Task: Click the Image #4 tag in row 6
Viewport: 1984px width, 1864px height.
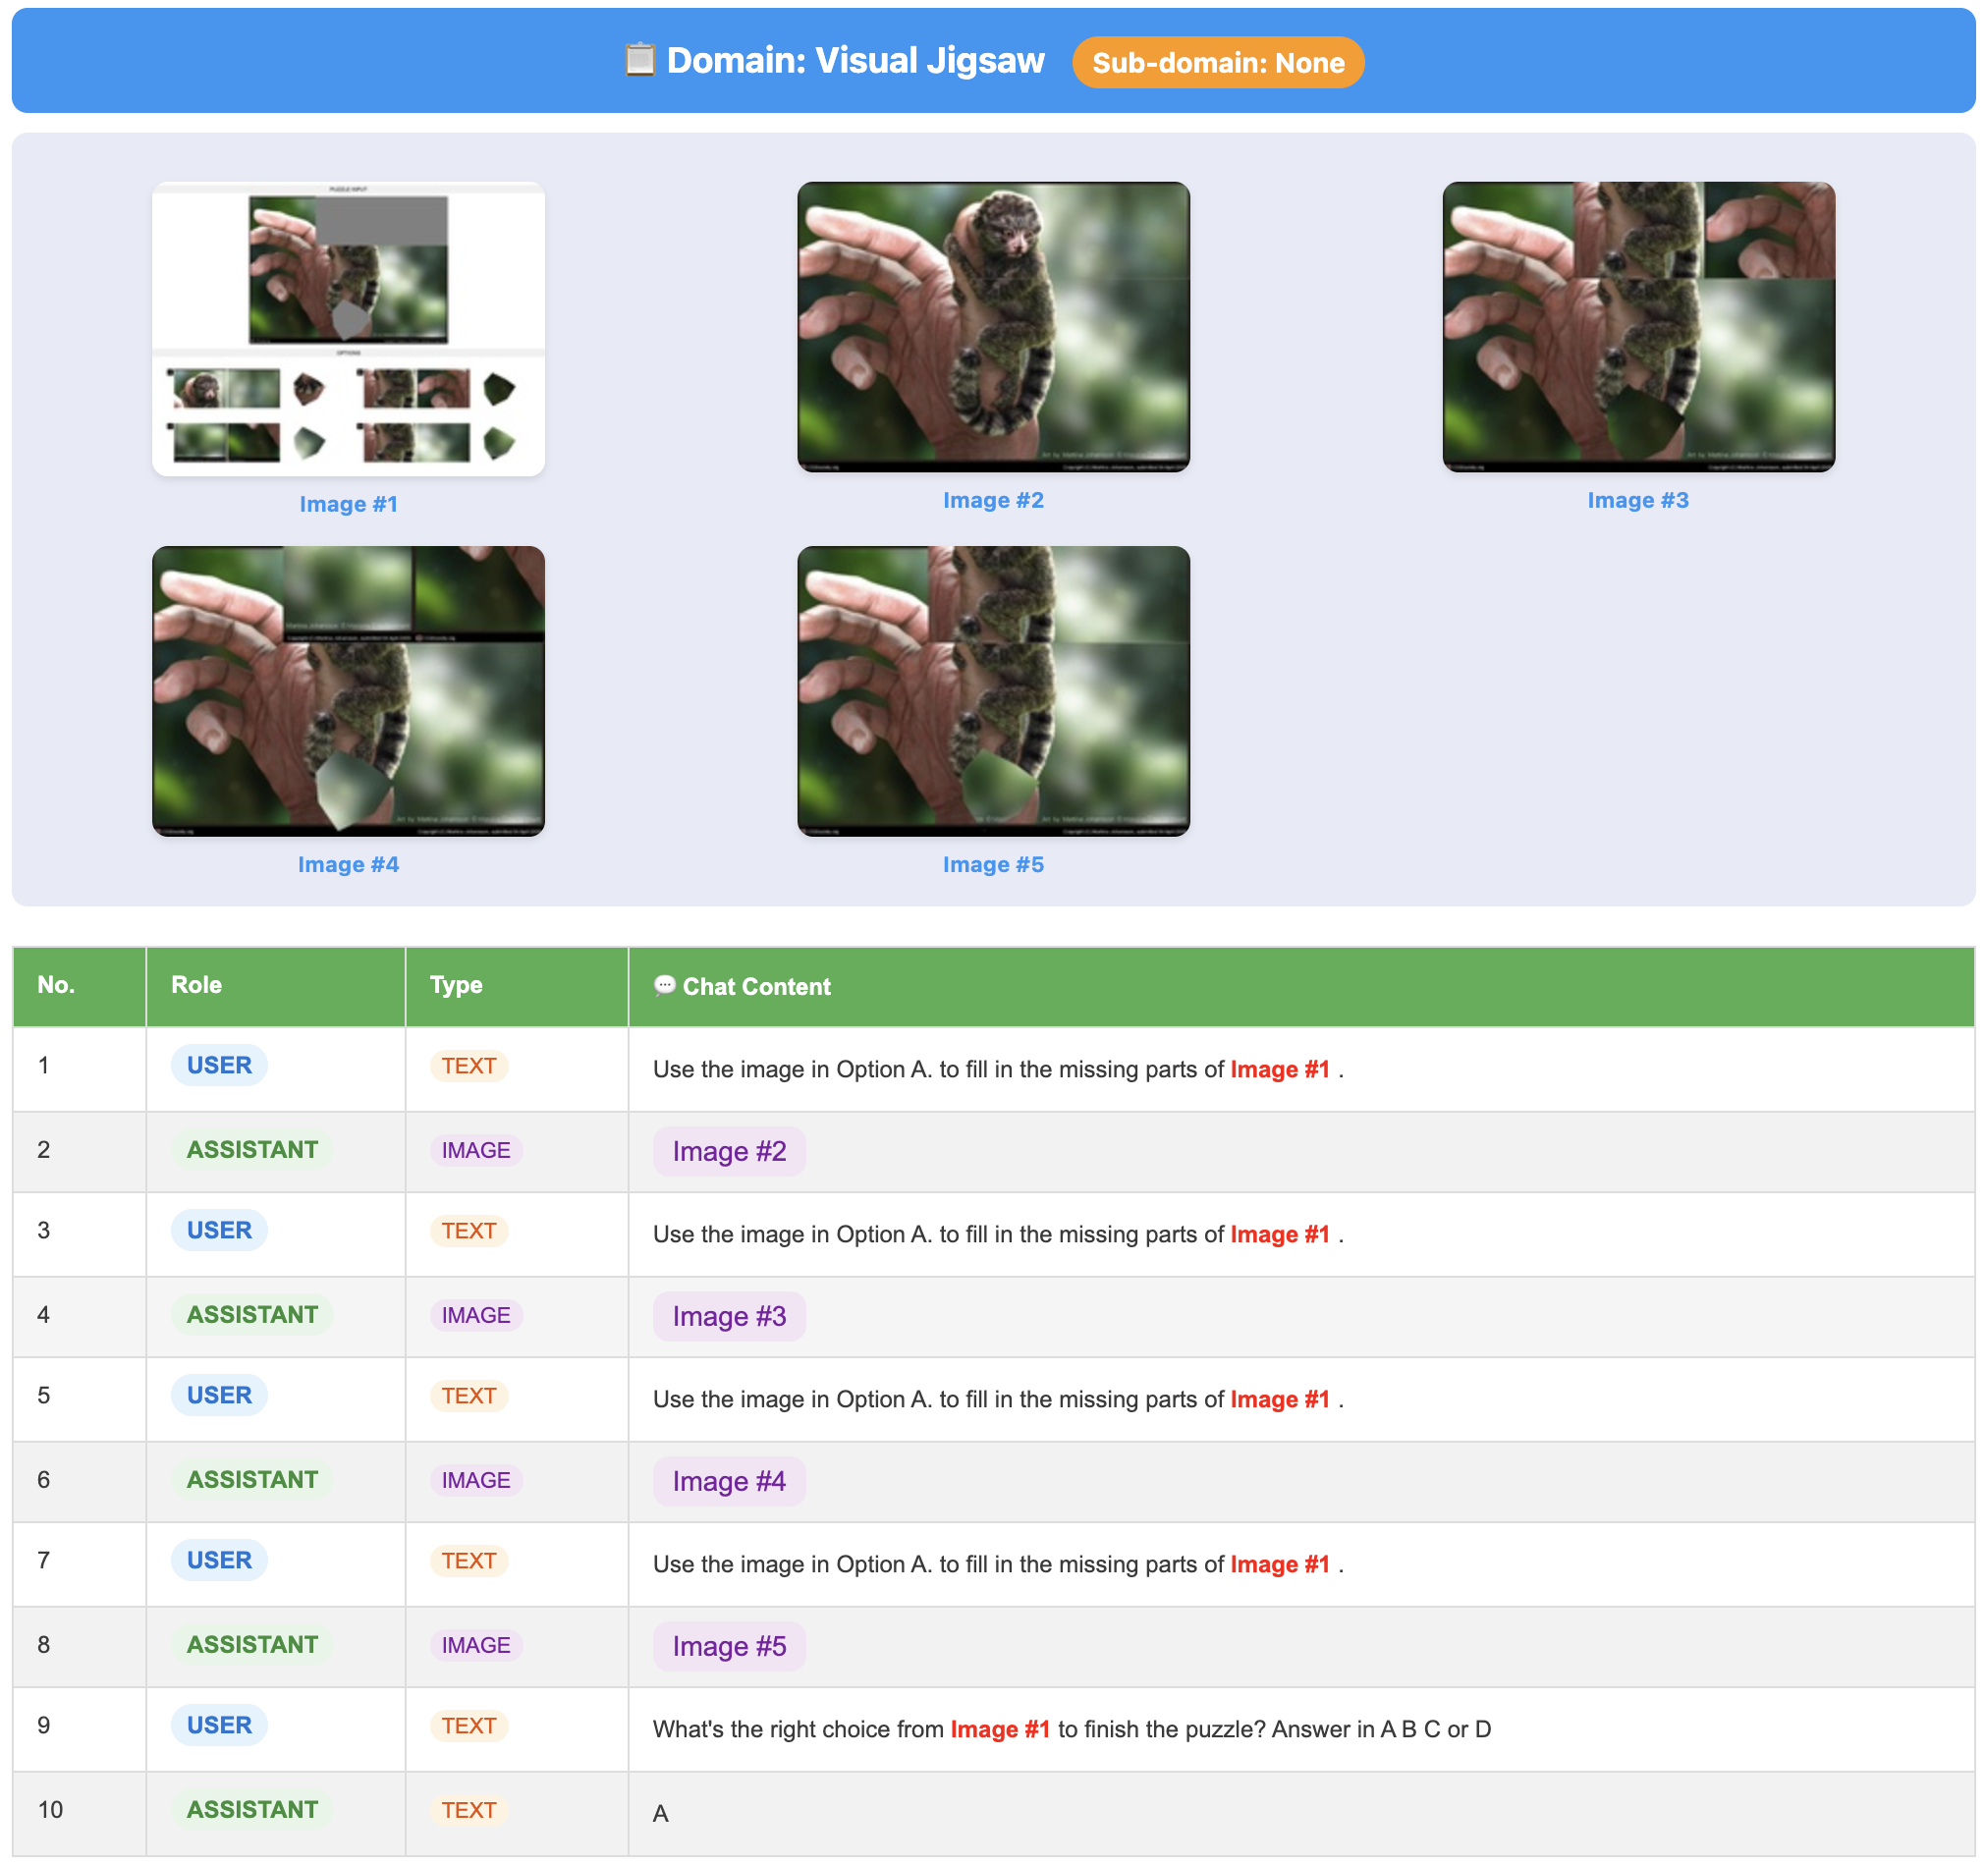Action: [x=729, y=1481]
